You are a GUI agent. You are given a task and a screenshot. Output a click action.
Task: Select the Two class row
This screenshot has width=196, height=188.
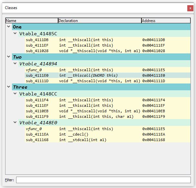[101, 57]
